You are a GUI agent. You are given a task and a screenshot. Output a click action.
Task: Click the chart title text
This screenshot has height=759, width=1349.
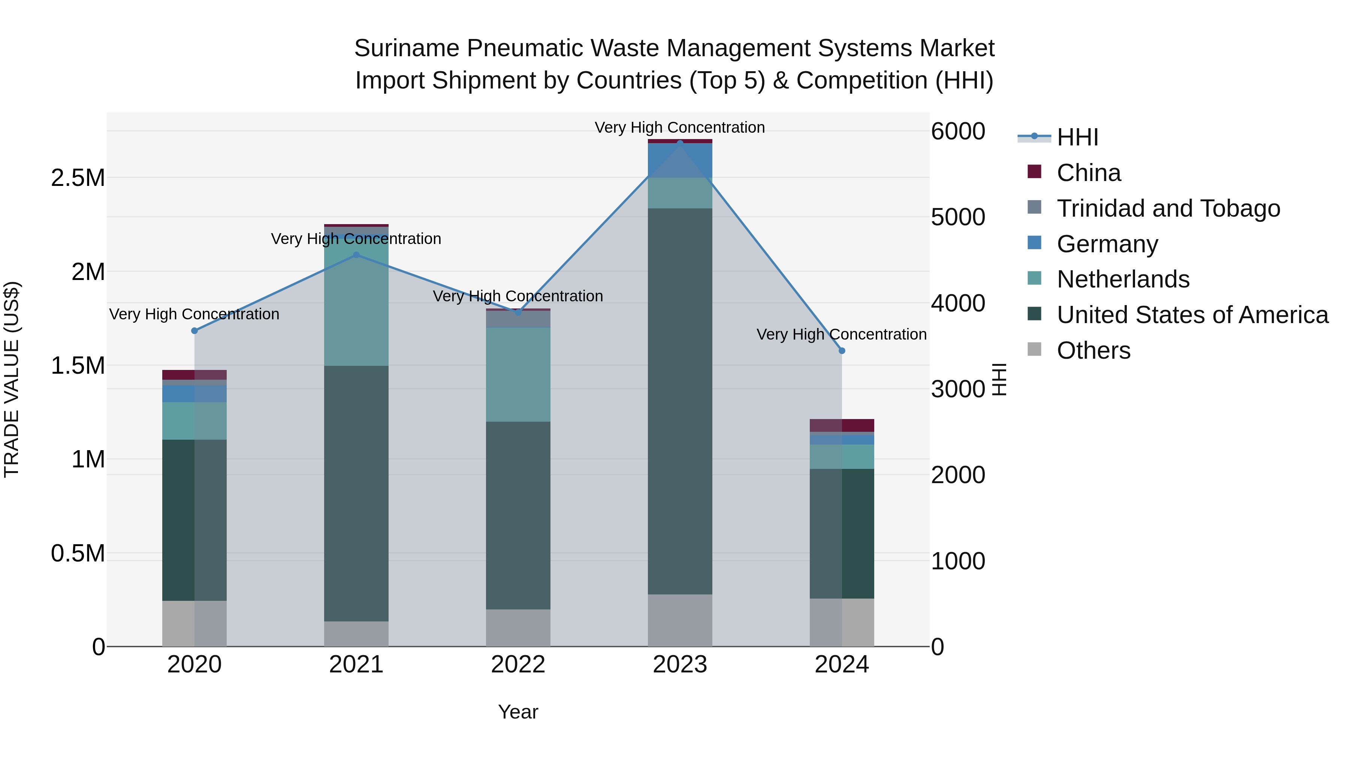[674, 64]
